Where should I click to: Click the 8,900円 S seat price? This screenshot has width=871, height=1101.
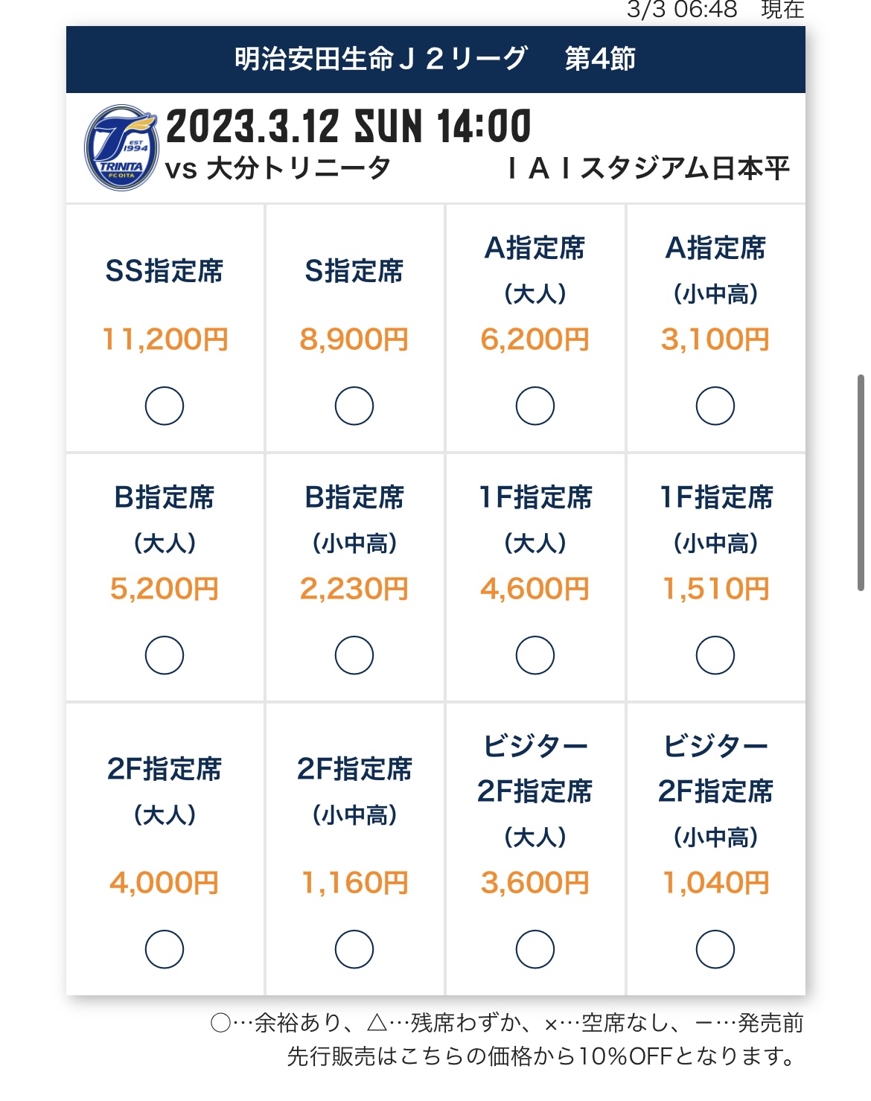click(354, 339)
